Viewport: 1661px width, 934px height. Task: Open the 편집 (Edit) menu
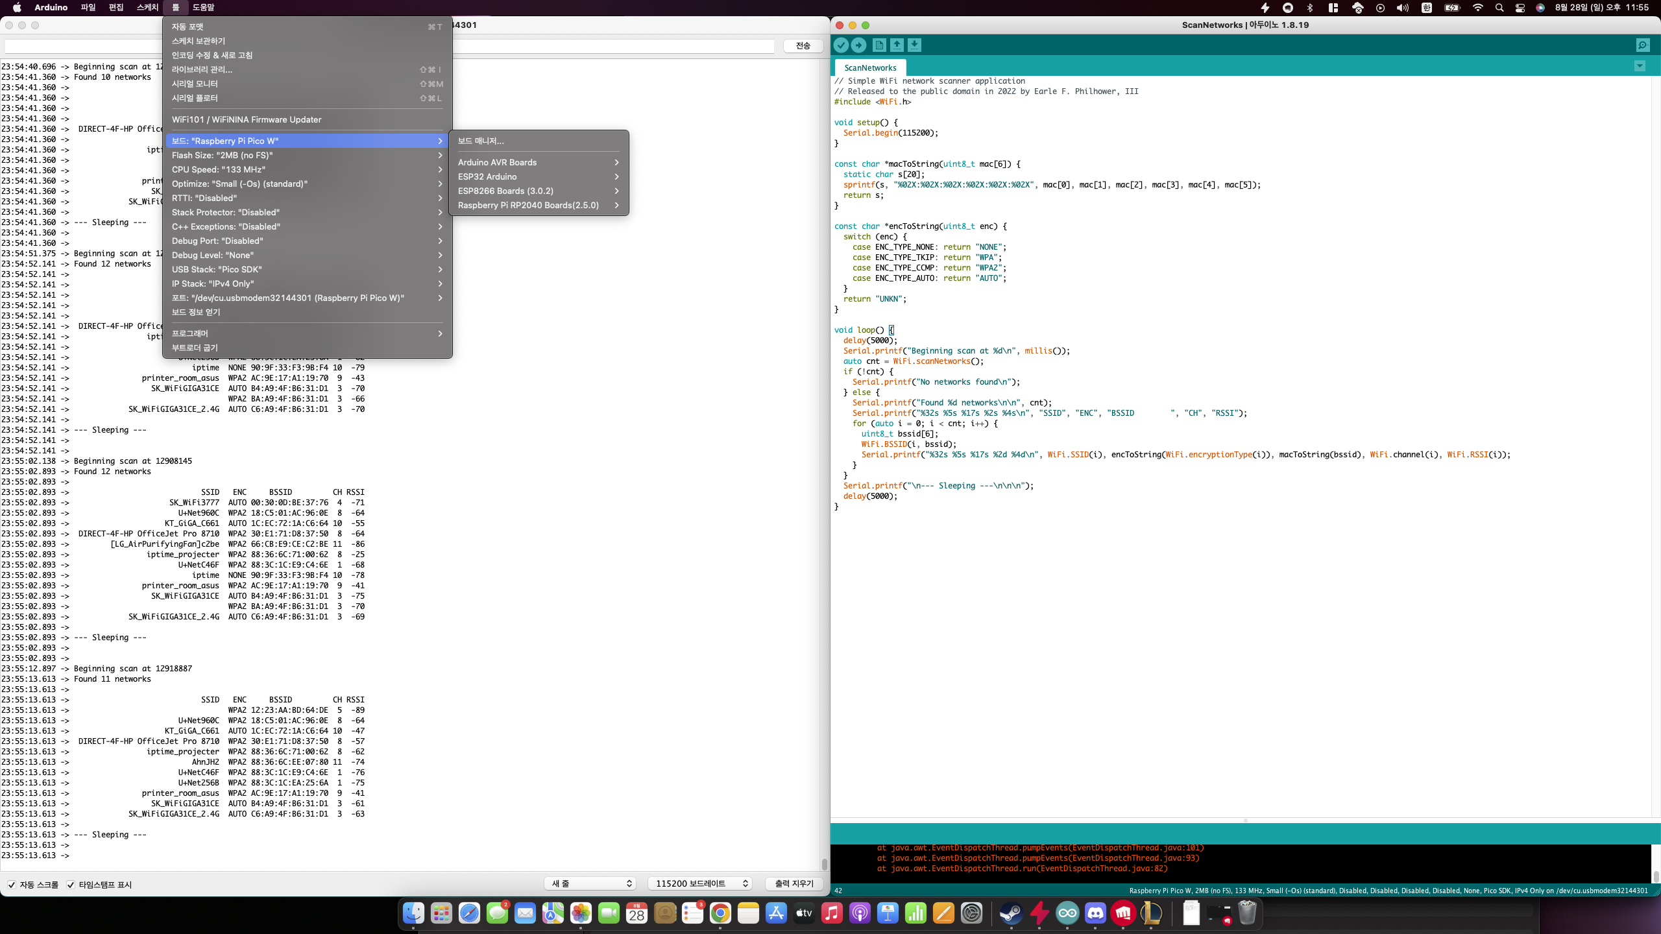tap(116, 8)
